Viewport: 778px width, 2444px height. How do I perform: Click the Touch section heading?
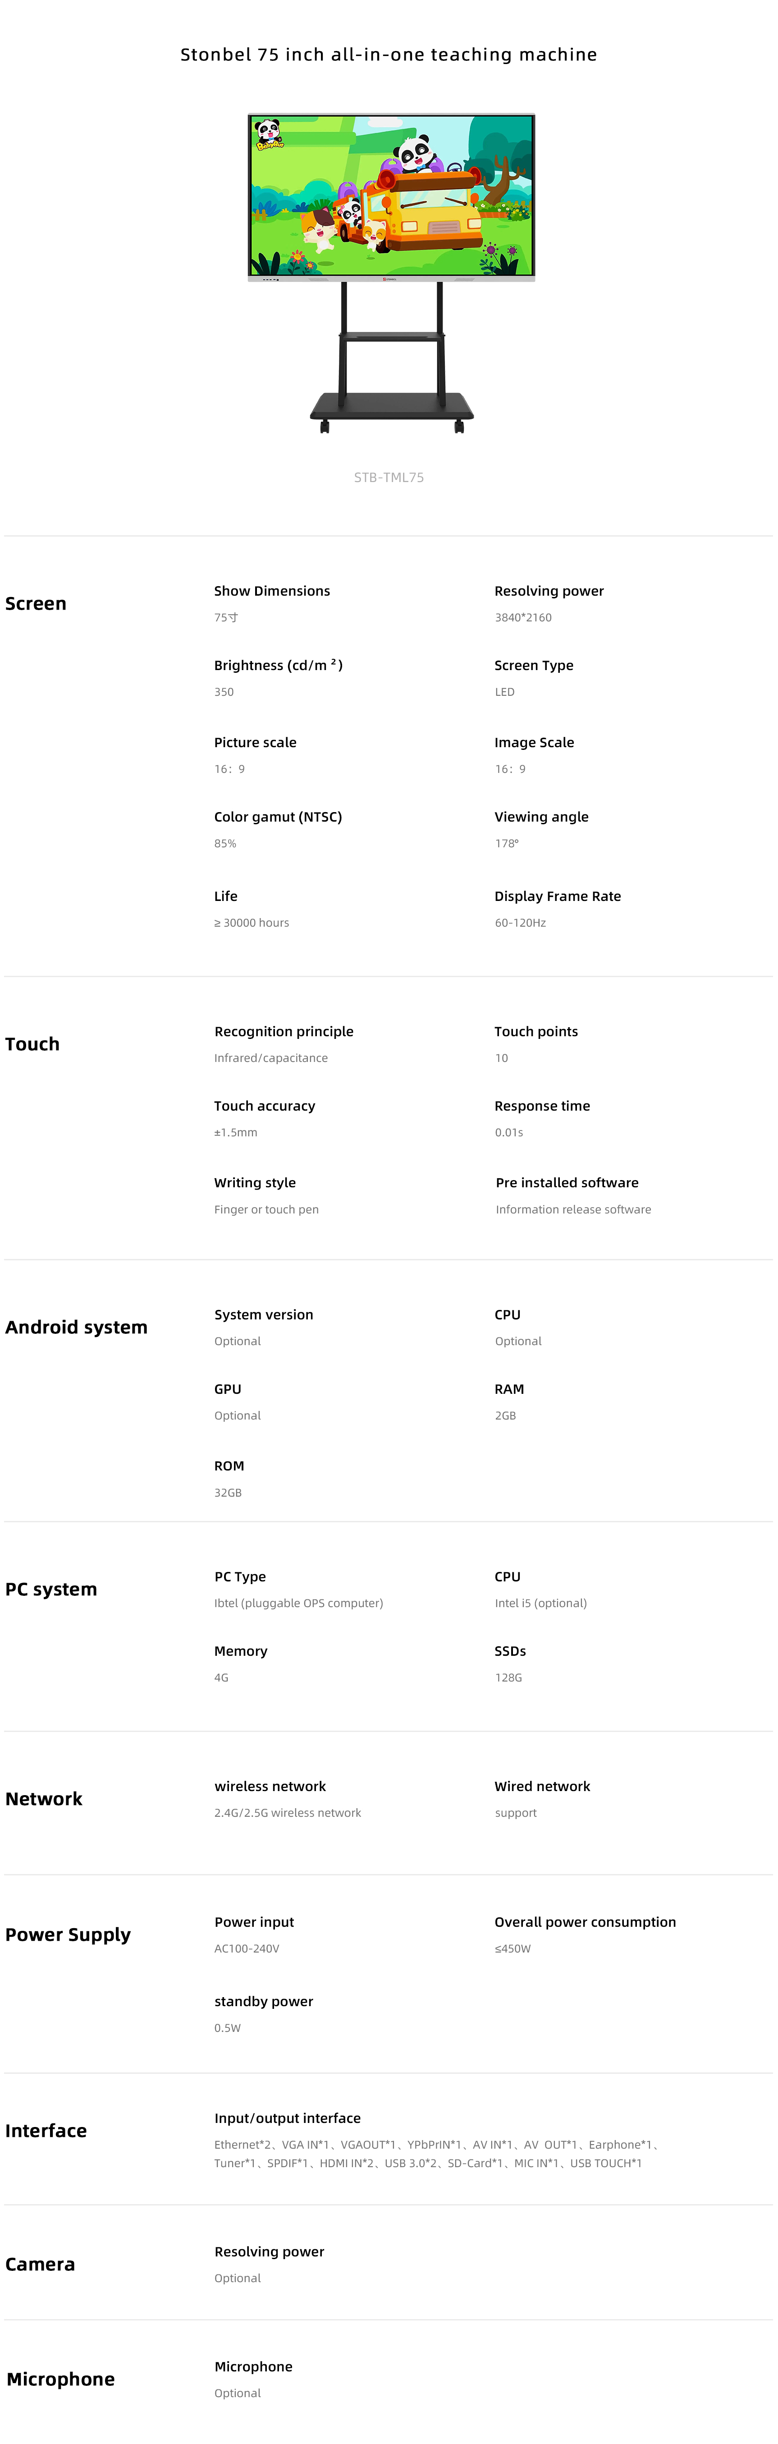32,1043
